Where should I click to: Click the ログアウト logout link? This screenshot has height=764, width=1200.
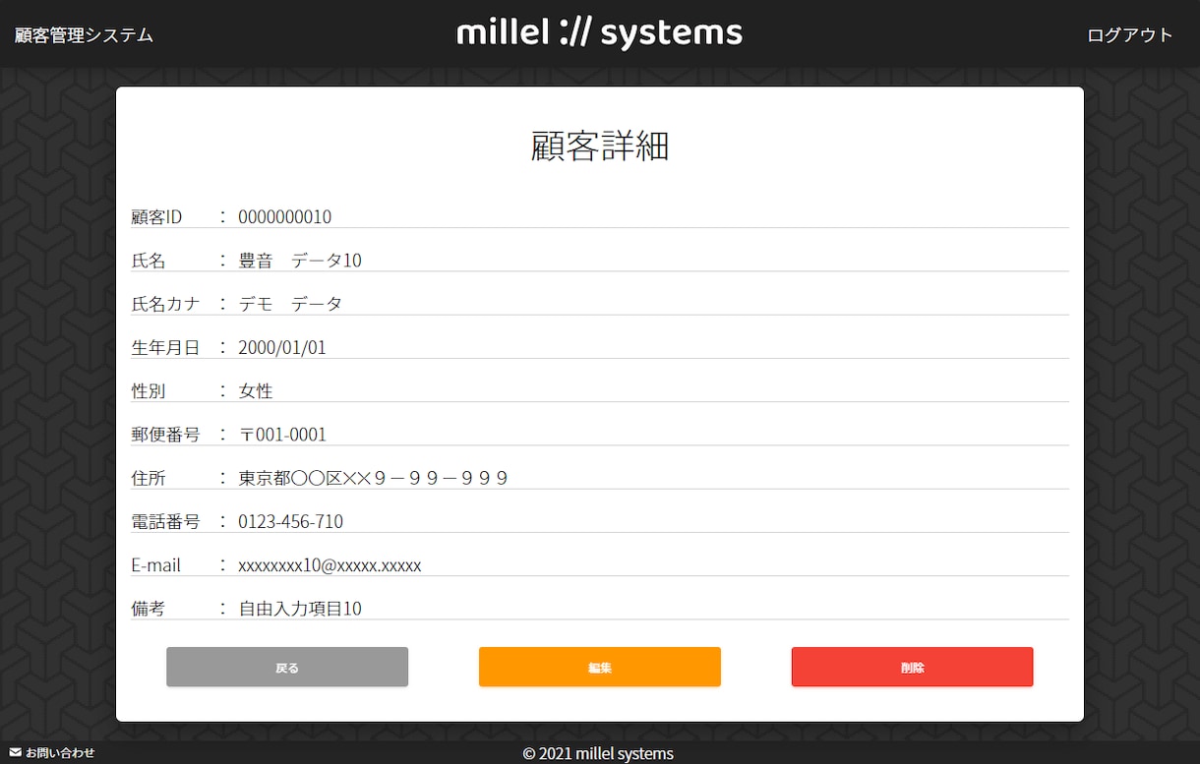tap(1130, 34)
